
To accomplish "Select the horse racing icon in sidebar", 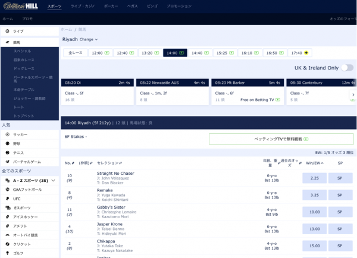I will (x=8, y=42).
